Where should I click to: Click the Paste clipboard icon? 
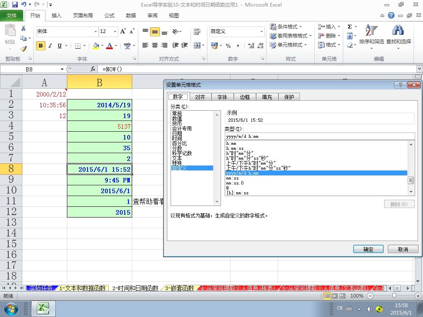point(10,30)
